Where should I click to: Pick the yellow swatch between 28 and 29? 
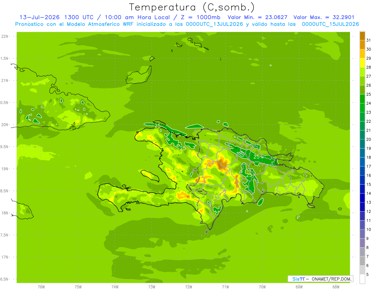(x=362, y=63)
